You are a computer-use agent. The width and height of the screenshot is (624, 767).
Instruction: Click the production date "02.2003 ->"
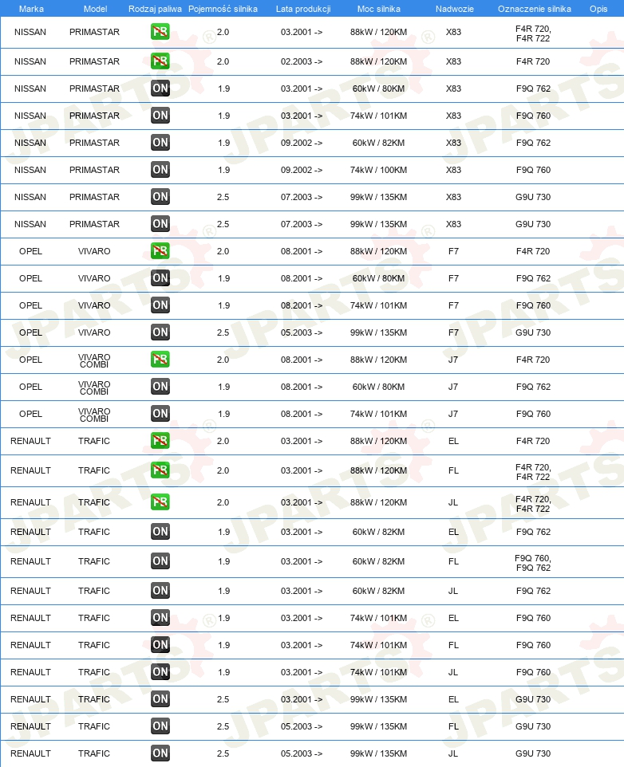click(x=302, y=61)
